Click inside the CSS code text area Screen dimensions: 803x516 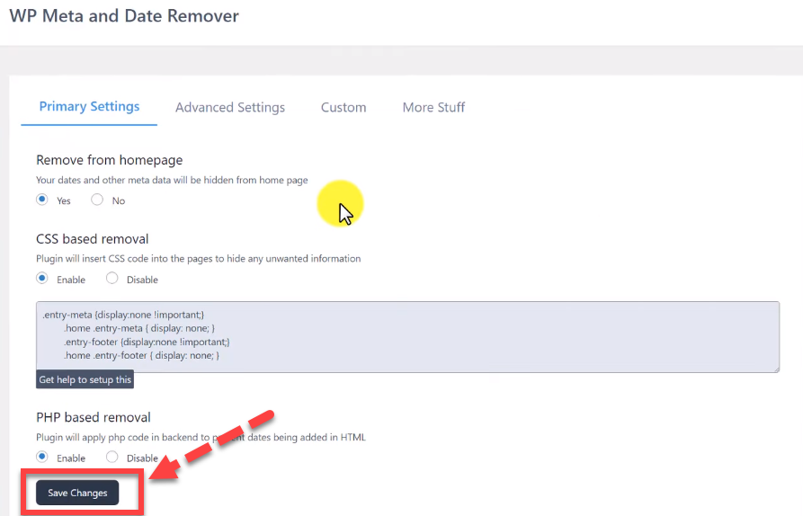[x=407, y=337]
